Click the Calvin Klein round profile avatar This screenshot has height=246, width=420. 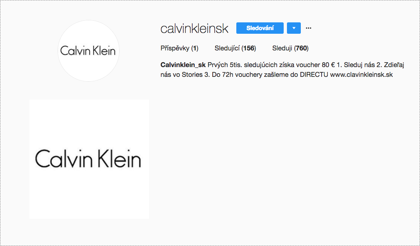89,51
